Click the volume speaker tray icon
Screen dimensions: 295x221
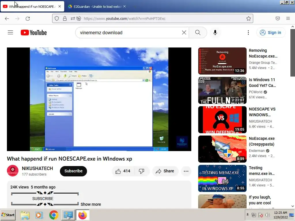267,215
